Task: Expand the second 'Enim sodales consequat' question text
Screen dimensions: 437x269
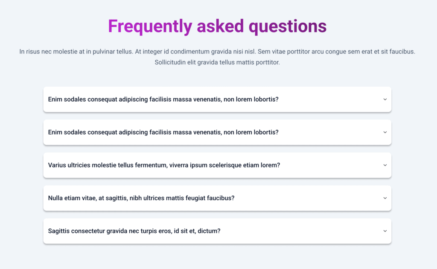Action: click(163, 132)
